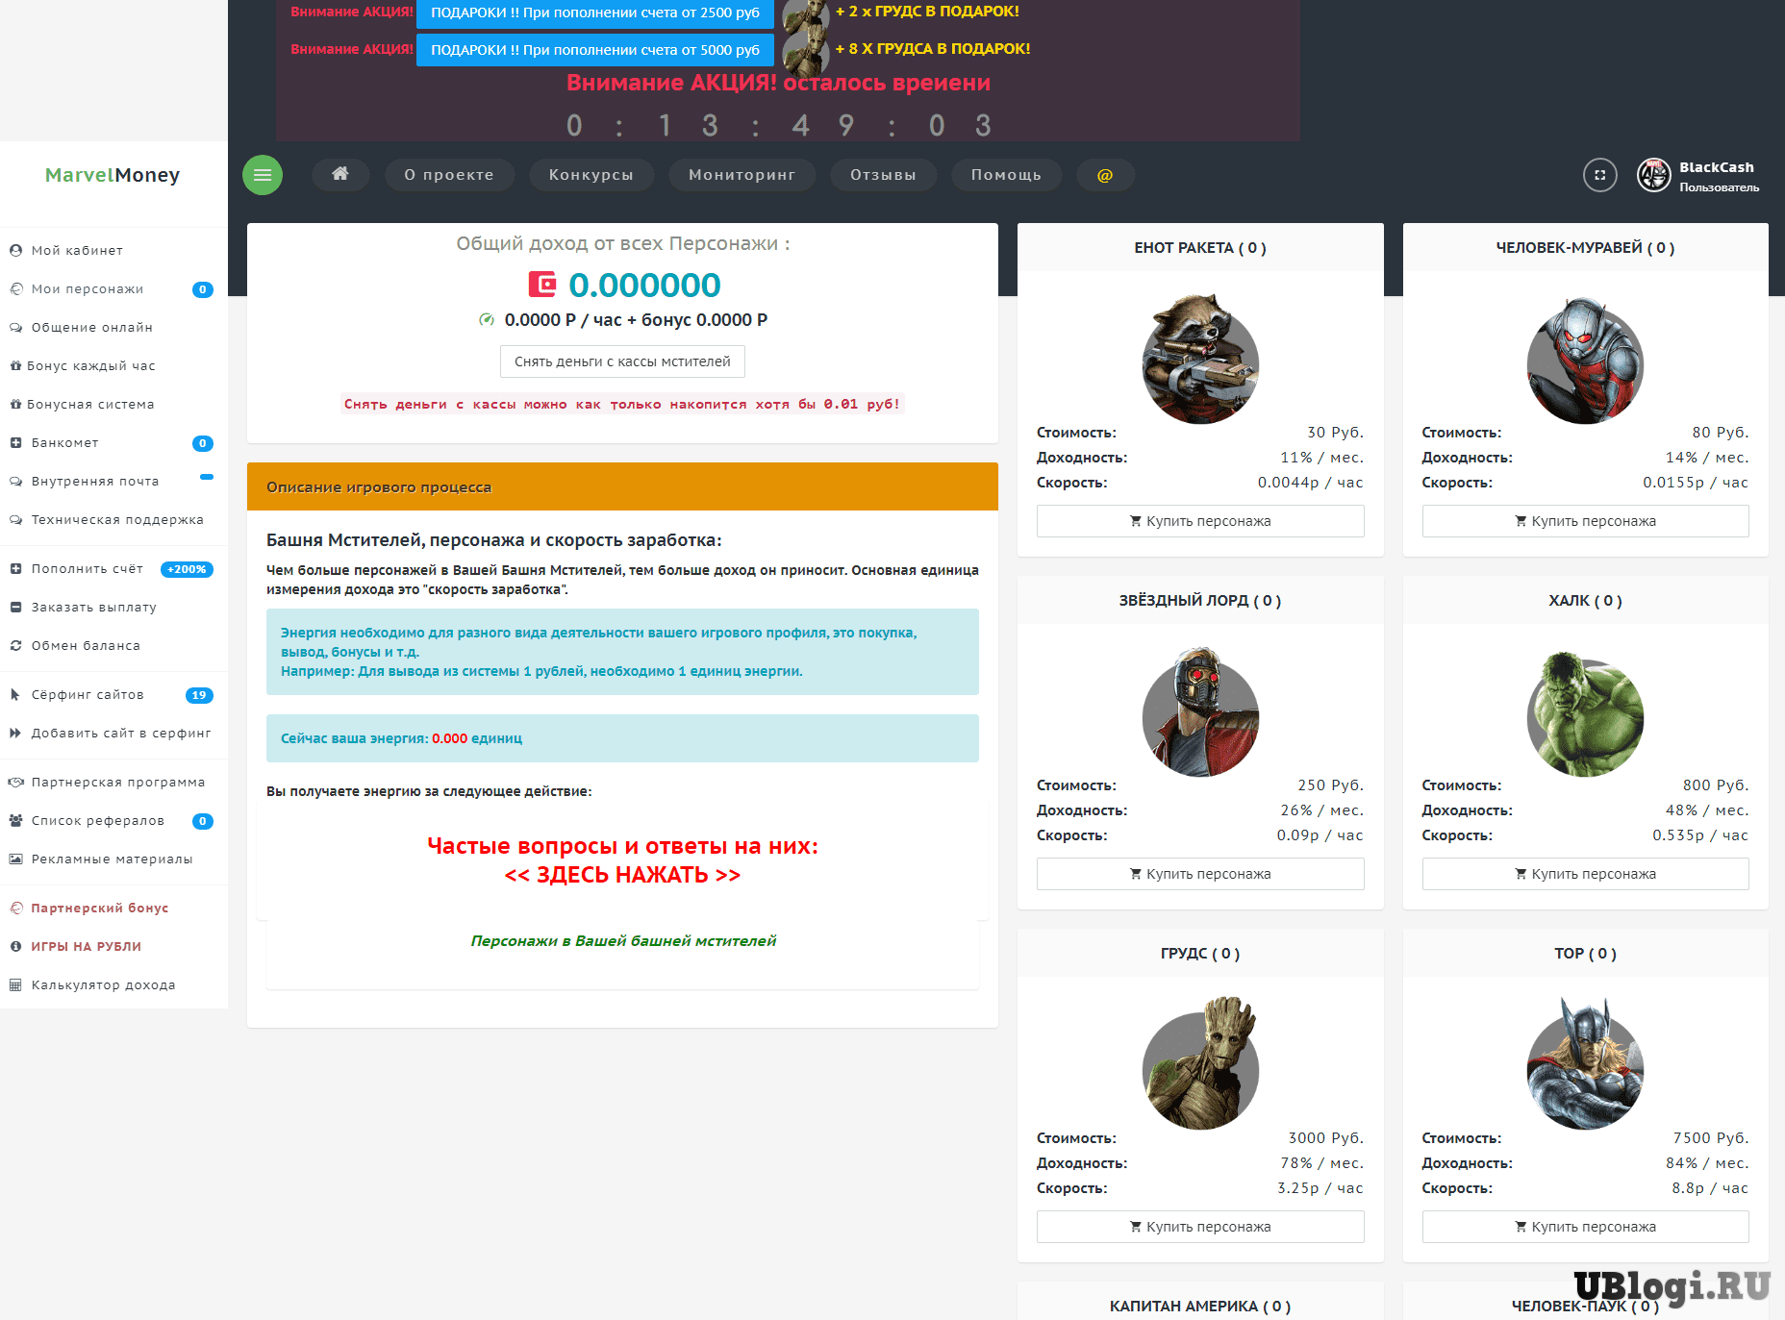Click the @ email icon in navbar
The image size is (1785, 1320).
pyautogui.click(x=1105, y=175)
